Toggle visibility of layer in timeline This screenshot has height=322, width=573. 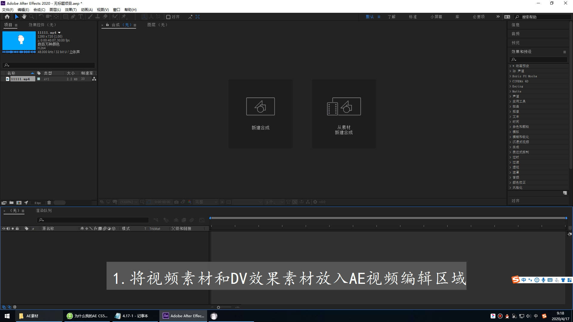coord(4,228)
